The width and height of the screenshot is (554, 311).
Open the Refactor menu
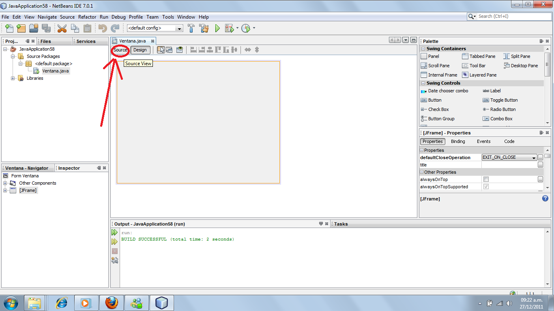tap(87, 17)
